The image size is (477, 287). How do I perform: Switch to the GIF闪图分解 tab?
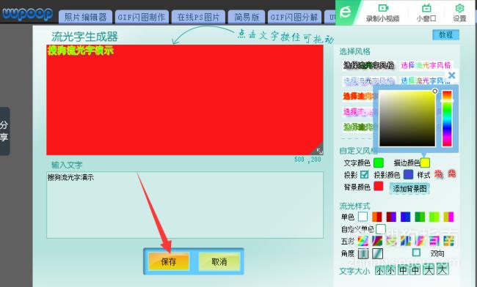pyautogui.click(x=294, y=17)
